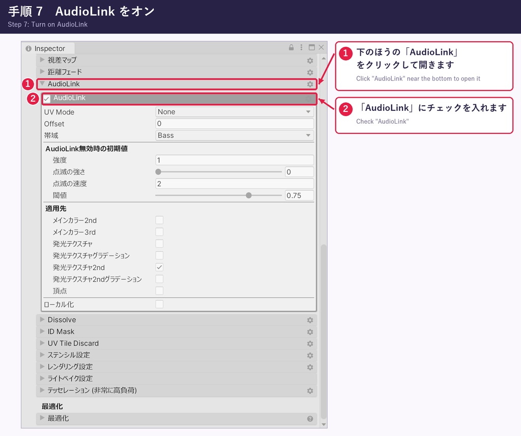521x436 pixels.
Task: Toggle the AudioLink enable checkbox
Action: pos(47,99)
